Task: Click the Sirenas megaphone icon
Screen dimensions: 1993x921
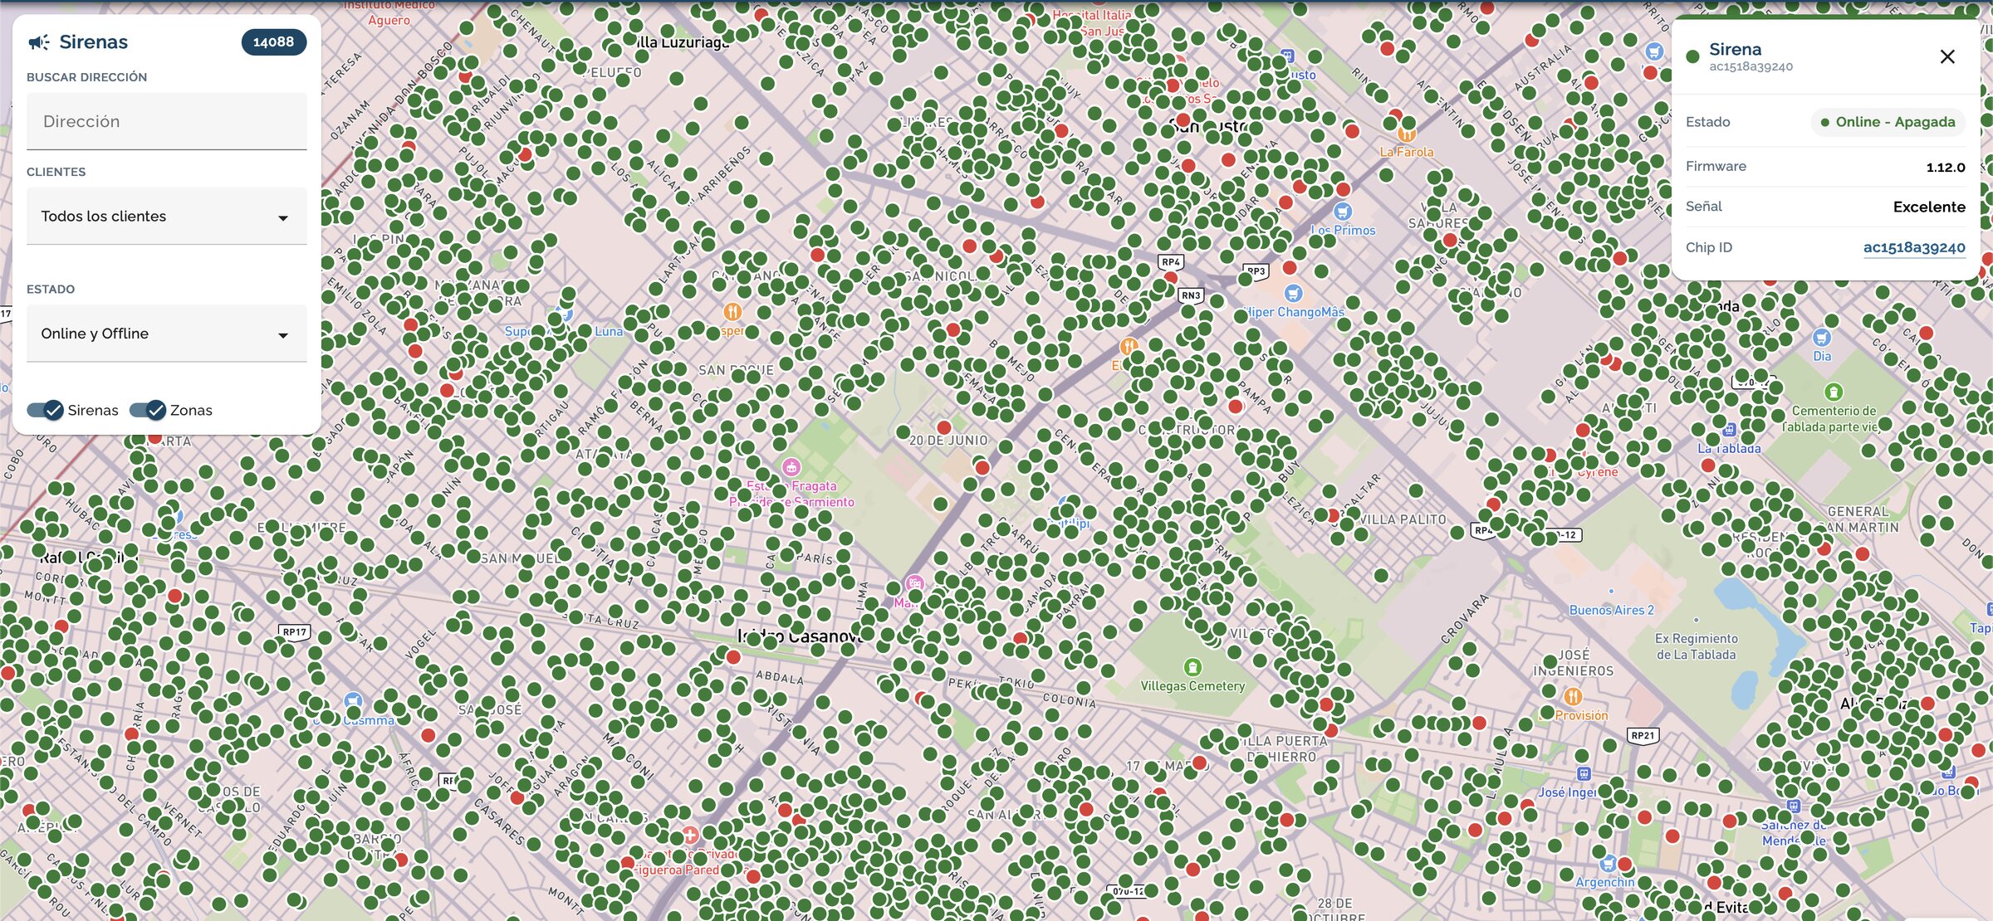Action: (x=38, y=42)
